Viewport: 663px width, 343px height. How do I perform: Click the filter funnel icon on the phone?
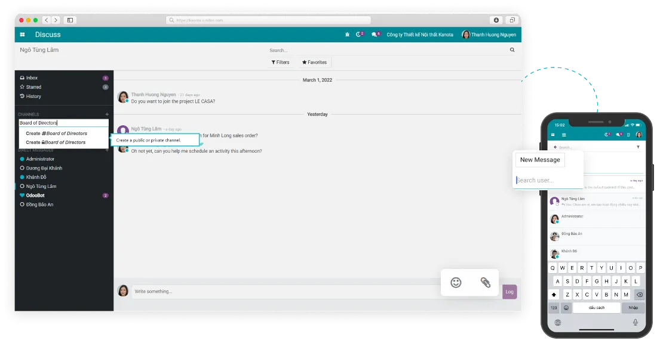638,147
